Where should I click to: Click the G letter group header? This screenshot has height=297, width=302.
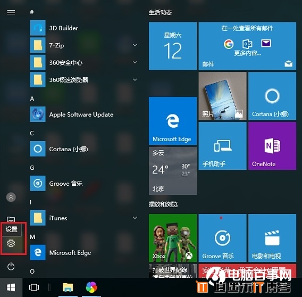coord(32,168)
